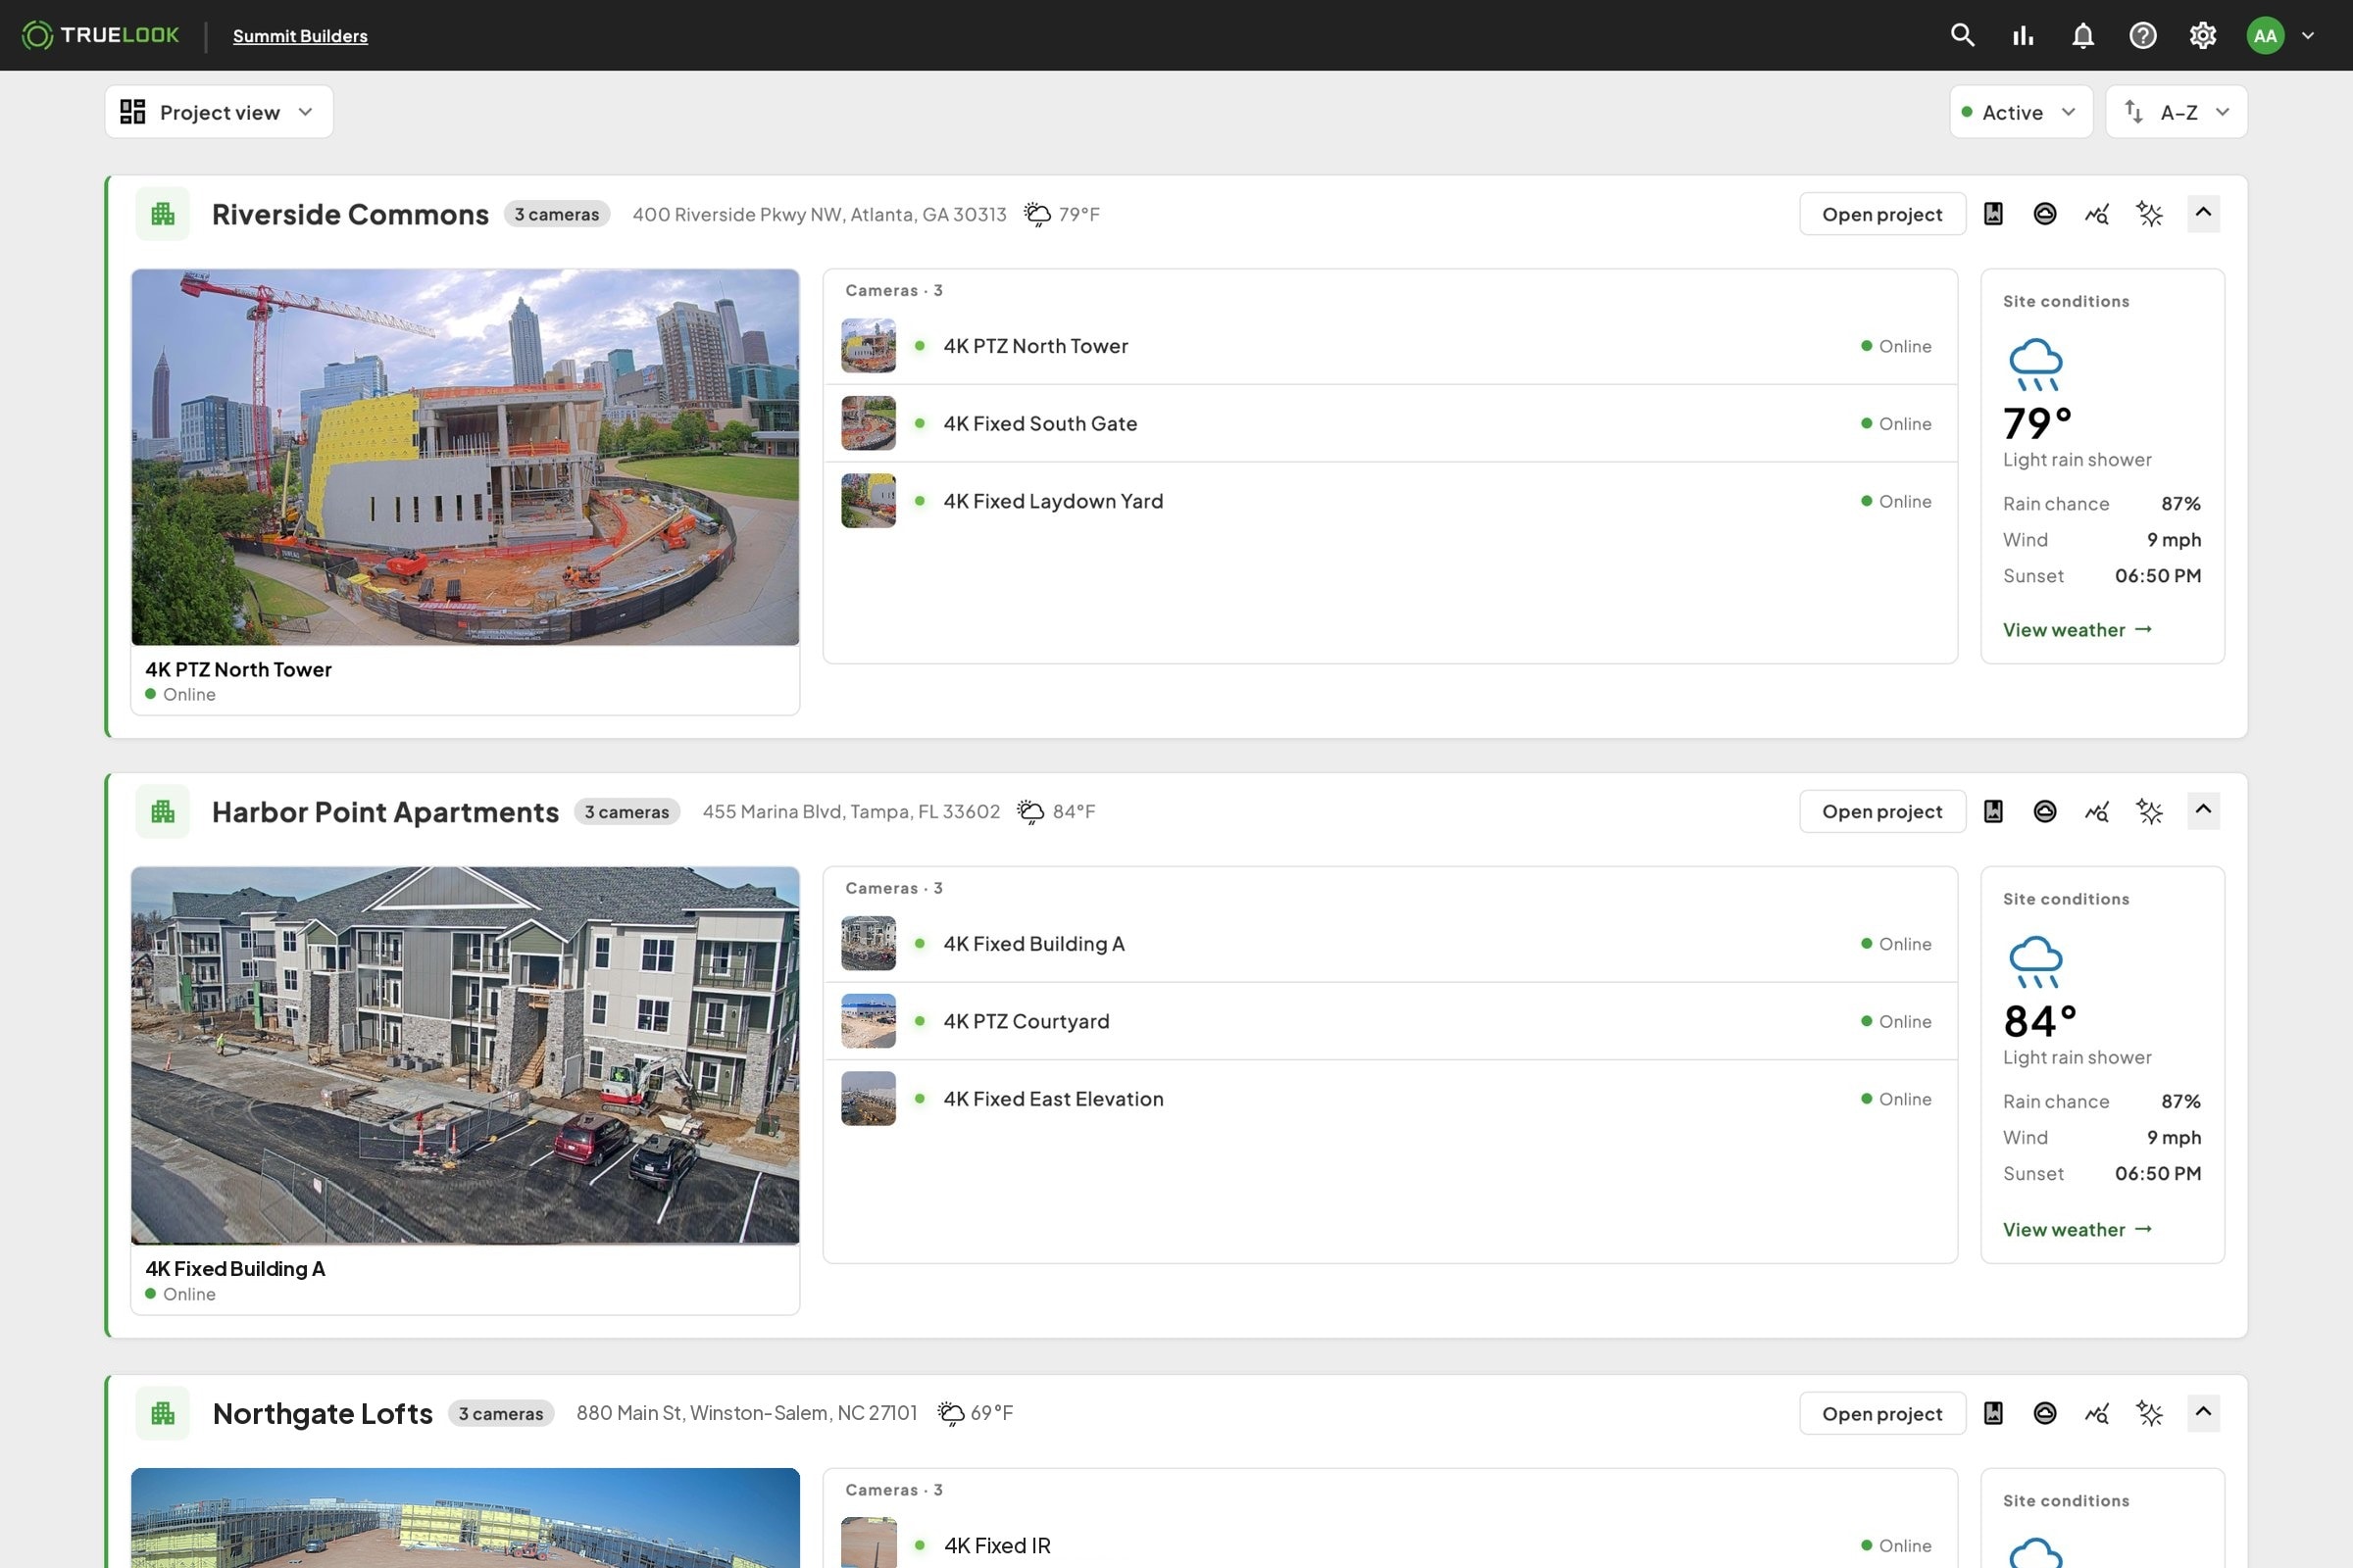This screenshot has width=2353, height=1568.
Task: Open Northgate Lofts chart search icon
Action: tap(2097, 1413)
